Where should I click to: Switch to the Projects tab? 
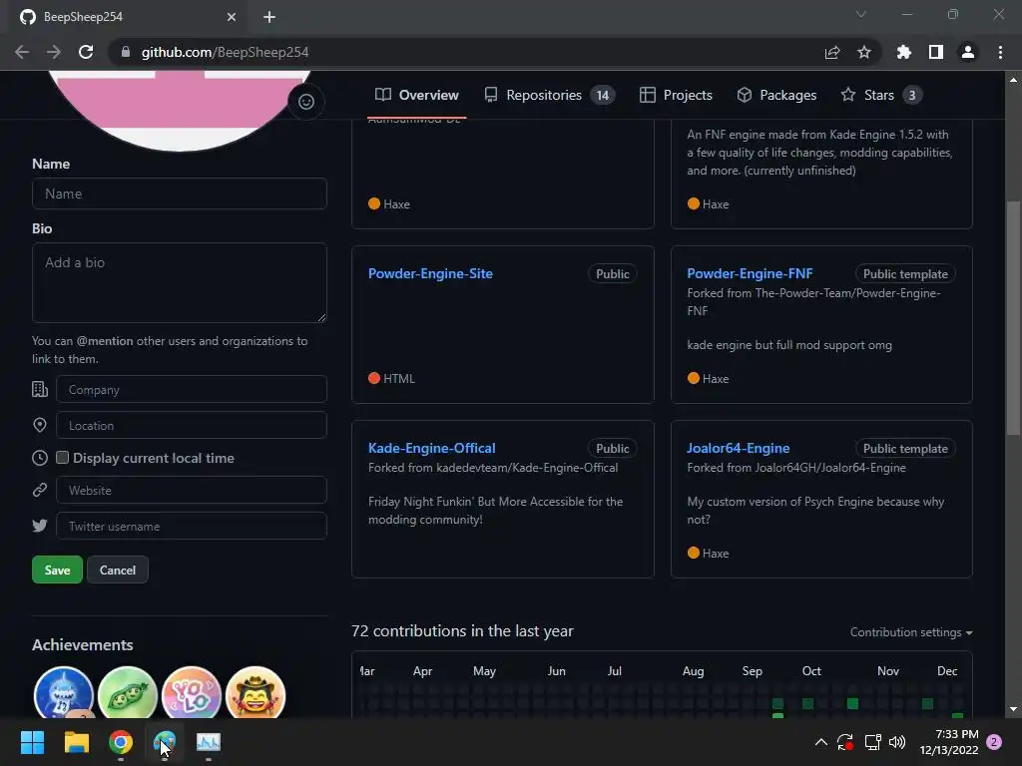point(676,95)
